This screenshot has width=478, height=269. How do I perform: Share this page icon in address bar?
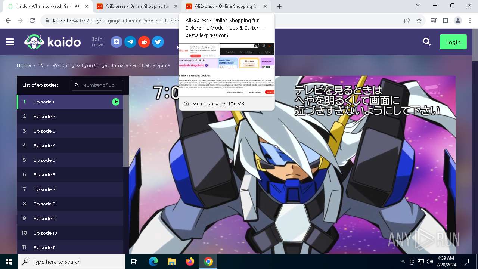(x=407, y=21)
